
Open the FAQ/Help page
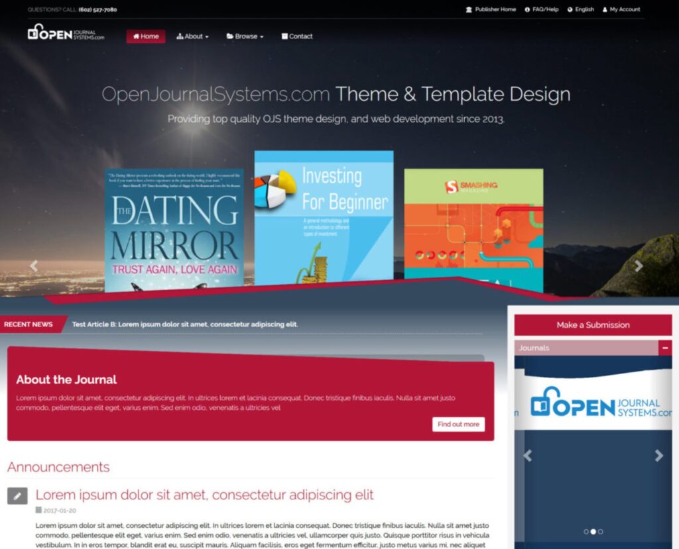pyautogui.click(x=542, y=10)
